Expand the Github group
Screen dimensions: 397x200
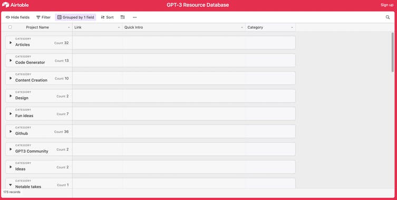(x=11, y=132)
